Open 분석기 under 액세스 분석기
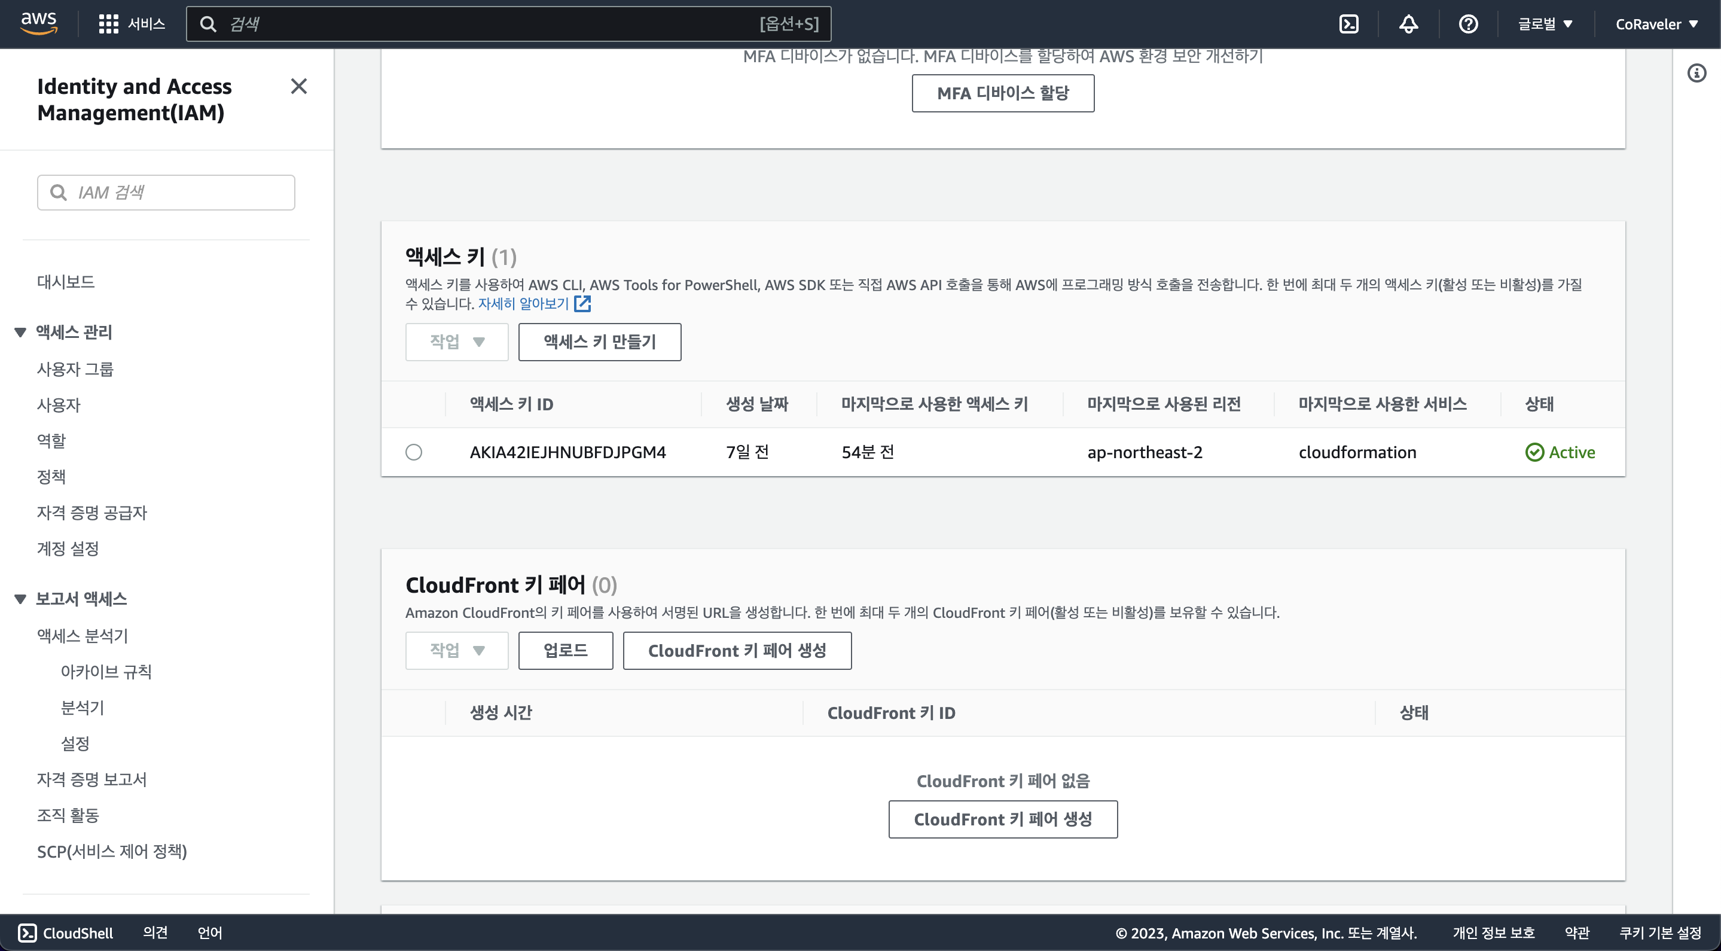 [x=82, y=708]
